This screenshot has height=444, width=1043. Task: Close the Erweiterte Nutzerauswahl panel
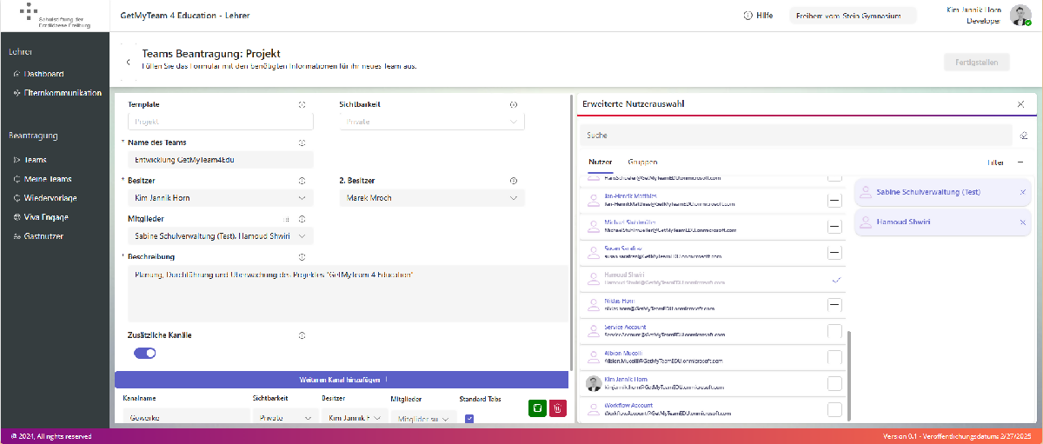click(1020, 104)
